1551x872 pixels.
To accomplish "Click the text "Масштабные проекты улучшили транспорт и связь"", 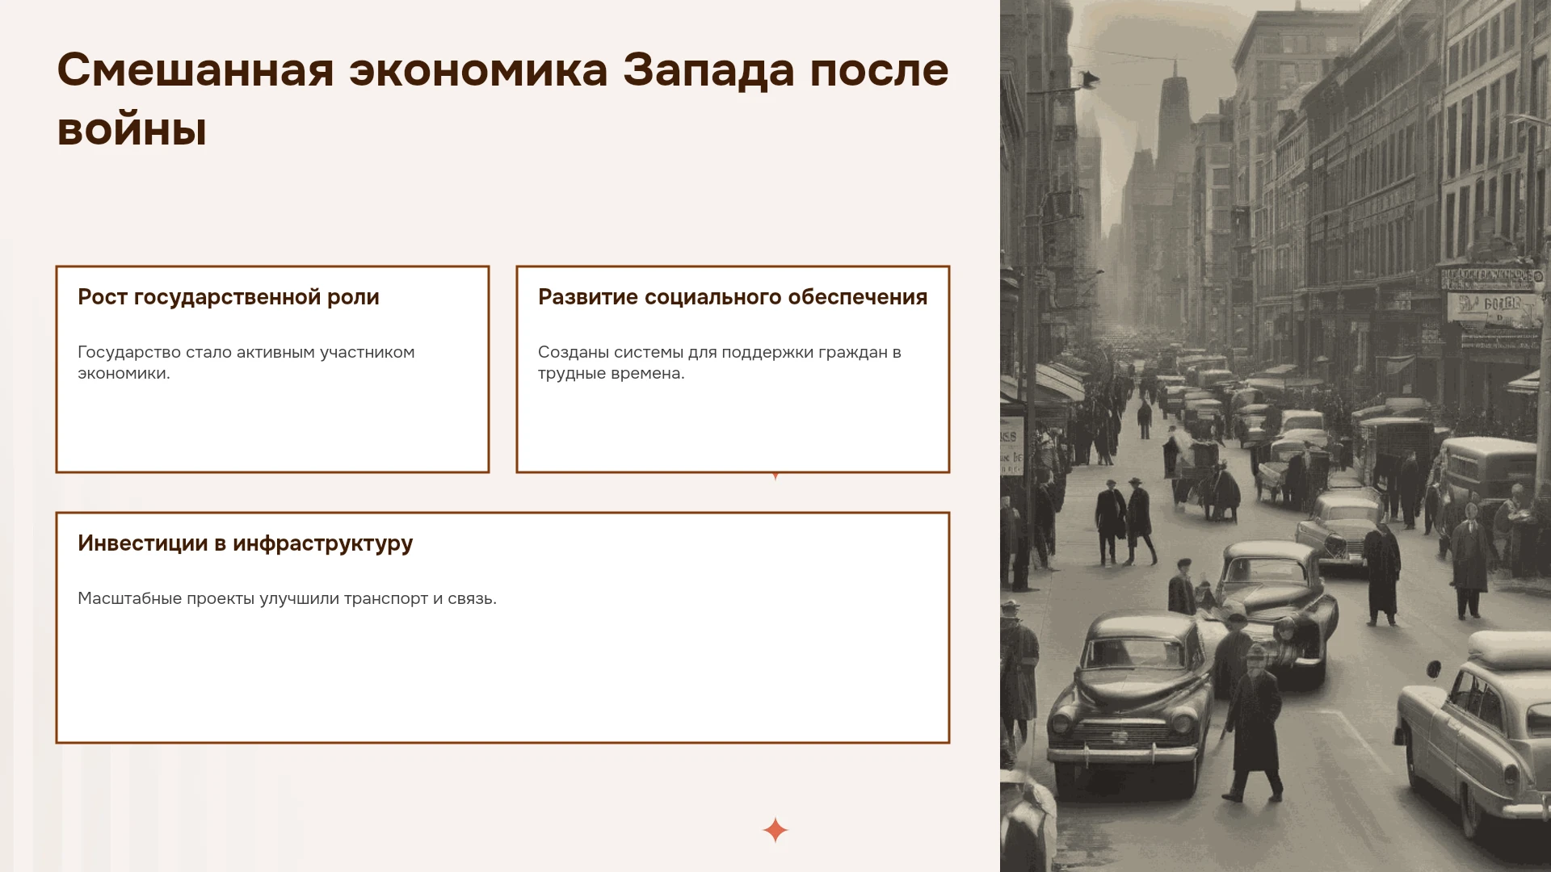I will pos(287,598).
